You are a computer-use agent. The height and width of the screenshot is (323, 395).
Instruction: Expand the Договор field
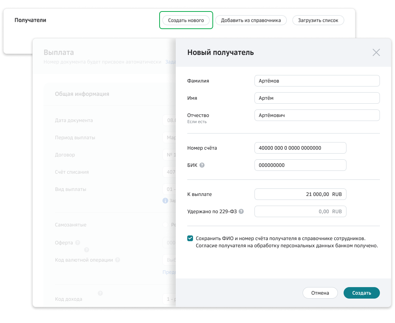[169, 155]
